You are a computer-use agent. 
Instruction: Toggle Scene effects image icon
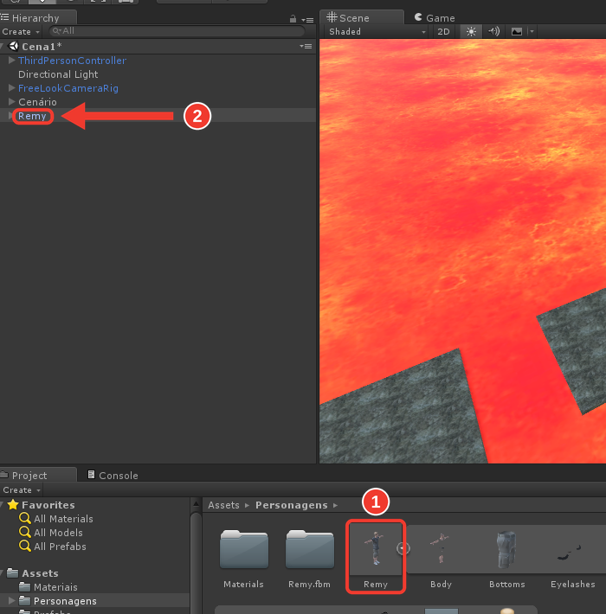(x=516, y=31)
